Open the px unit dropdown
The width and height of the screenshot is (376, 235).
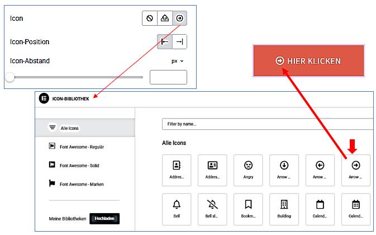[178, 60]
